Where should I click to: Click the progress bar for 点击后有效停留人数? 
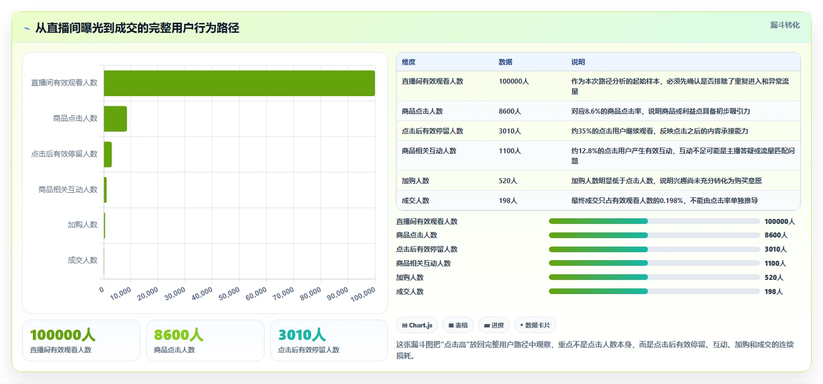click(654, 249)
